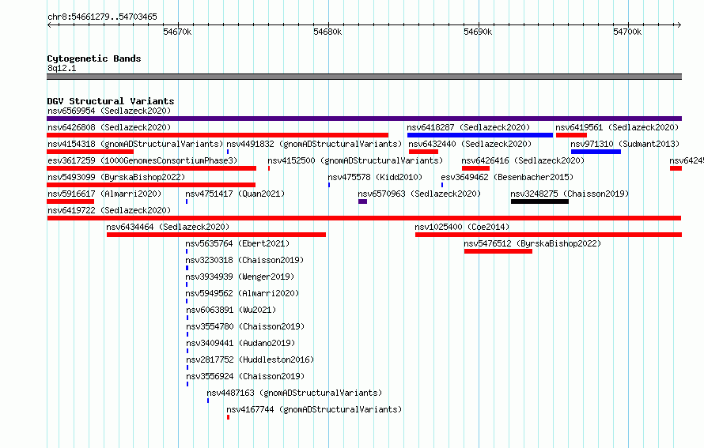This screenshot has height=448, width=704.
Task: Open nsv5916617 (Almarri2020) label
Action: pos(104,194)
